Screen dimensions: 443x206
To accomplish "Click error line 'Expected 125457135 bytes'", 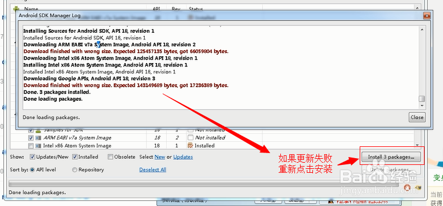I will (x=126, y=51).
